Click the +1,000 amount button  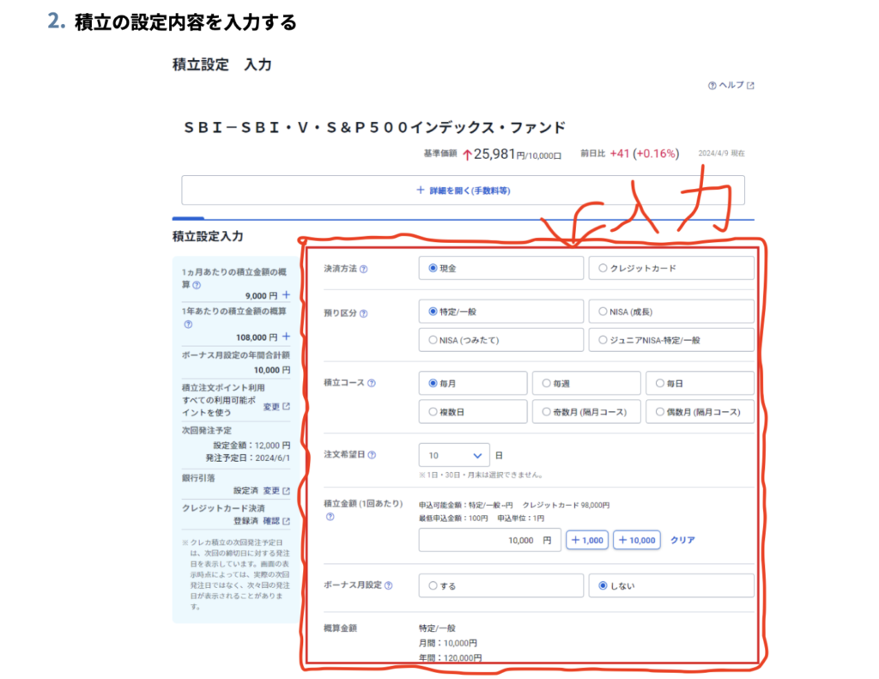pyautogui.click(x=587, y=540)
